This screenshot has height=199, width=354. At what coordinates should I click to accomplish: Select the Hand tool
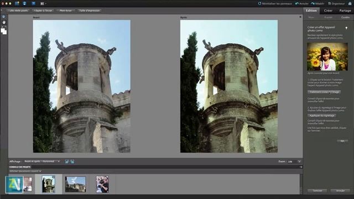[x=4, y=22]
